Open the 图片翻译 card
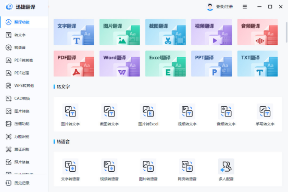 pyautogui.click(x=120, y=32)
